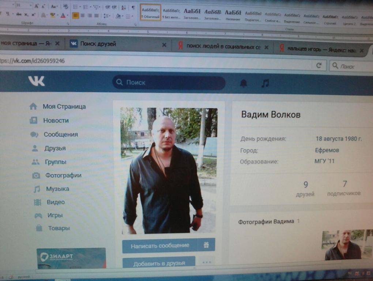This screenshot has width=373, height=281.
Task: Select the show paragraph marks (¶) icon
Action: (x=133, y=7)
